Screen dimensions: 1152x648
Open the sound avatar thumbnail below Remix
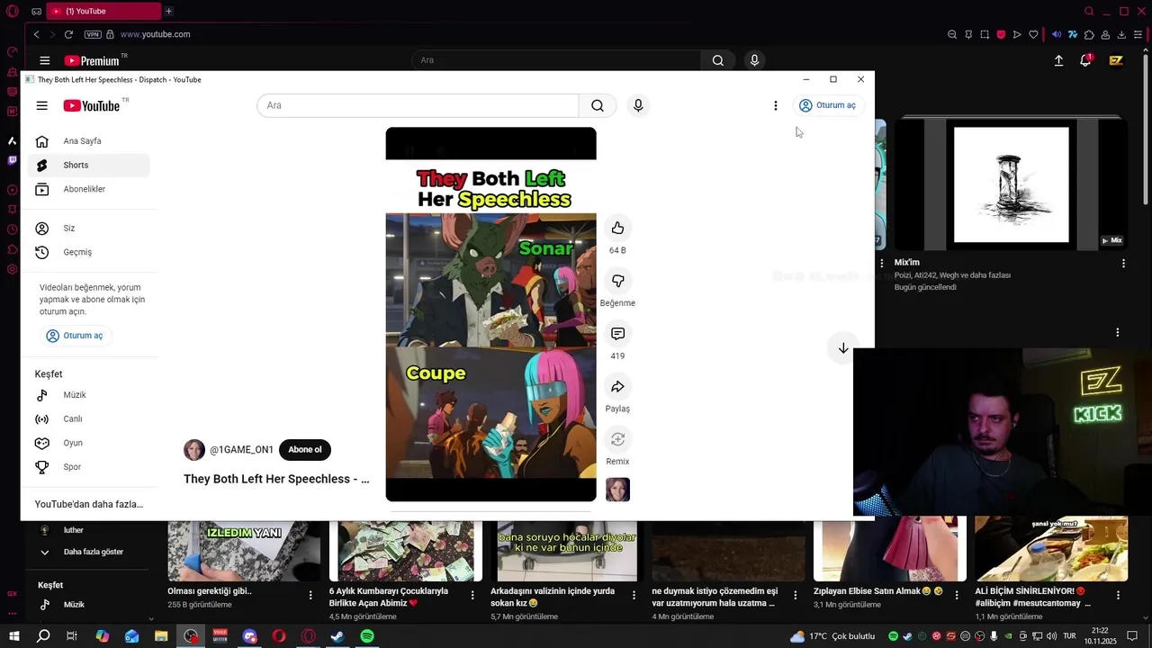[x=617, y=490]
